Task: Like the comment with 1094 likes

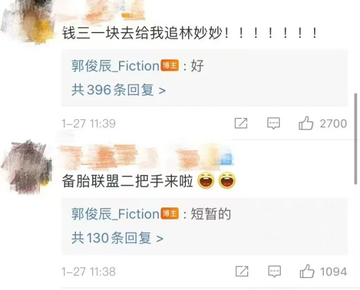Action: point(307,271)
